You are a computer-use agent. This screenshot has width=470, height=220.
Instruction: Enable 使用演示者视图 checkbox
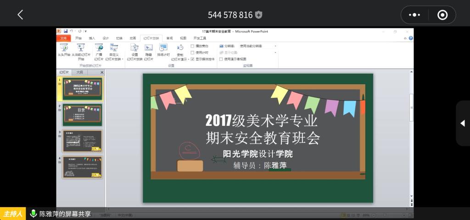click(x=221, y=59)
